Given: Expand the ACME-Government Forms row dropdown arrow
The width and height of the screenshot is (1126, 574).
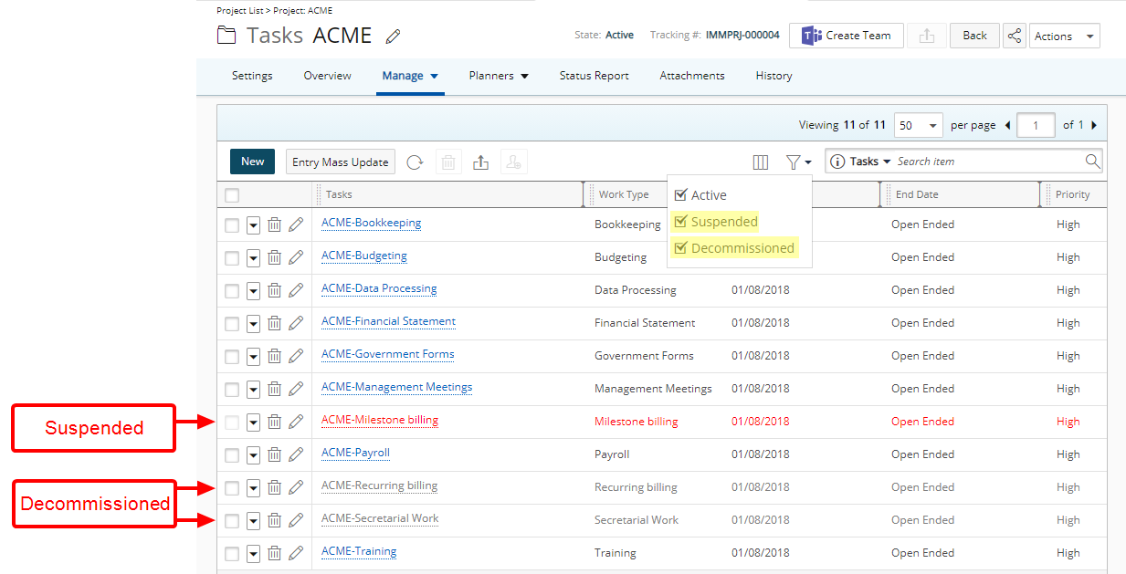Looking at the screenshot, I should 254,357.
